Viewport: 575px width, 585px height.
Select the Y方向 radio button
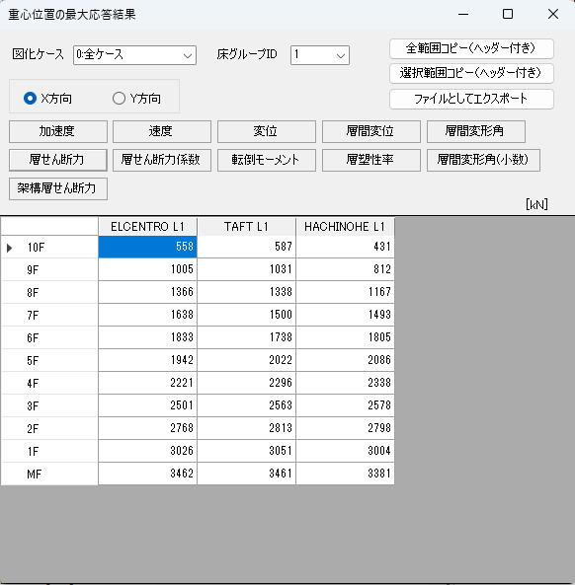point(119,99)
